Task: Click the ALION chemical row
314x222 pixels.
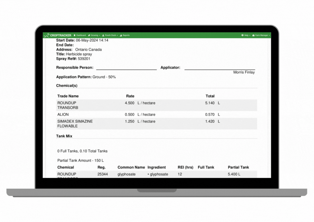Action: (x=157, y=114)
